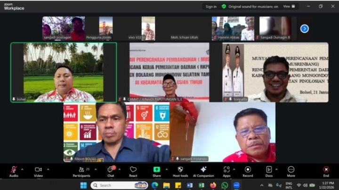Image resolution: width=339 pixels, height=190 pixels.
Task: Expand video options arrow next to Video
Action: (x=48, y=168)
